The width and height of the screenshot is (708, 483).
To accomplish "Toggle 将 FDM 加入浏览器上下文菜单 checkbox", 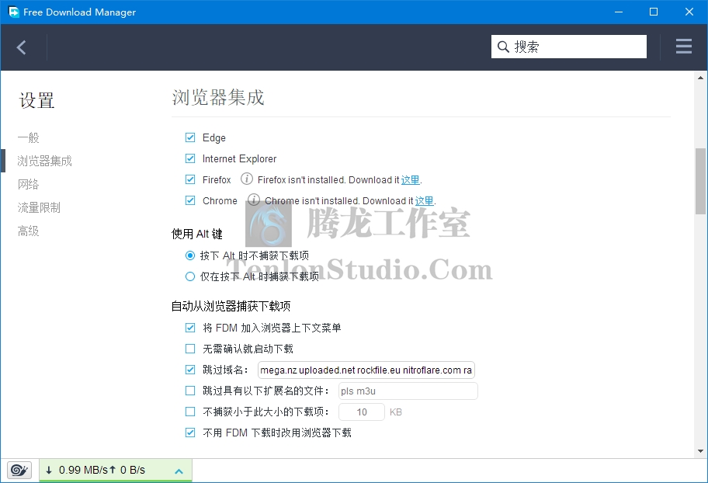I will [190, 328].
